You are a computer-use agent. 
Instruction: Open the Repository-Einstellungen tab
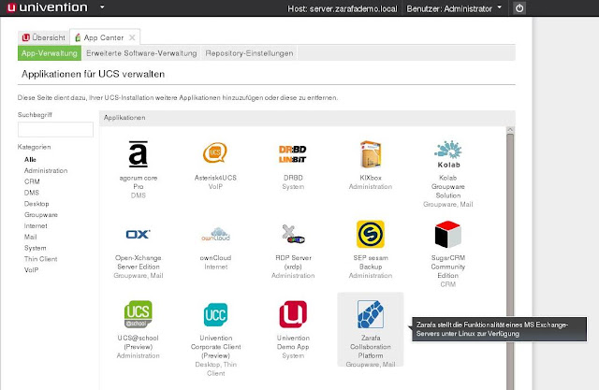(x=249, y=53)
